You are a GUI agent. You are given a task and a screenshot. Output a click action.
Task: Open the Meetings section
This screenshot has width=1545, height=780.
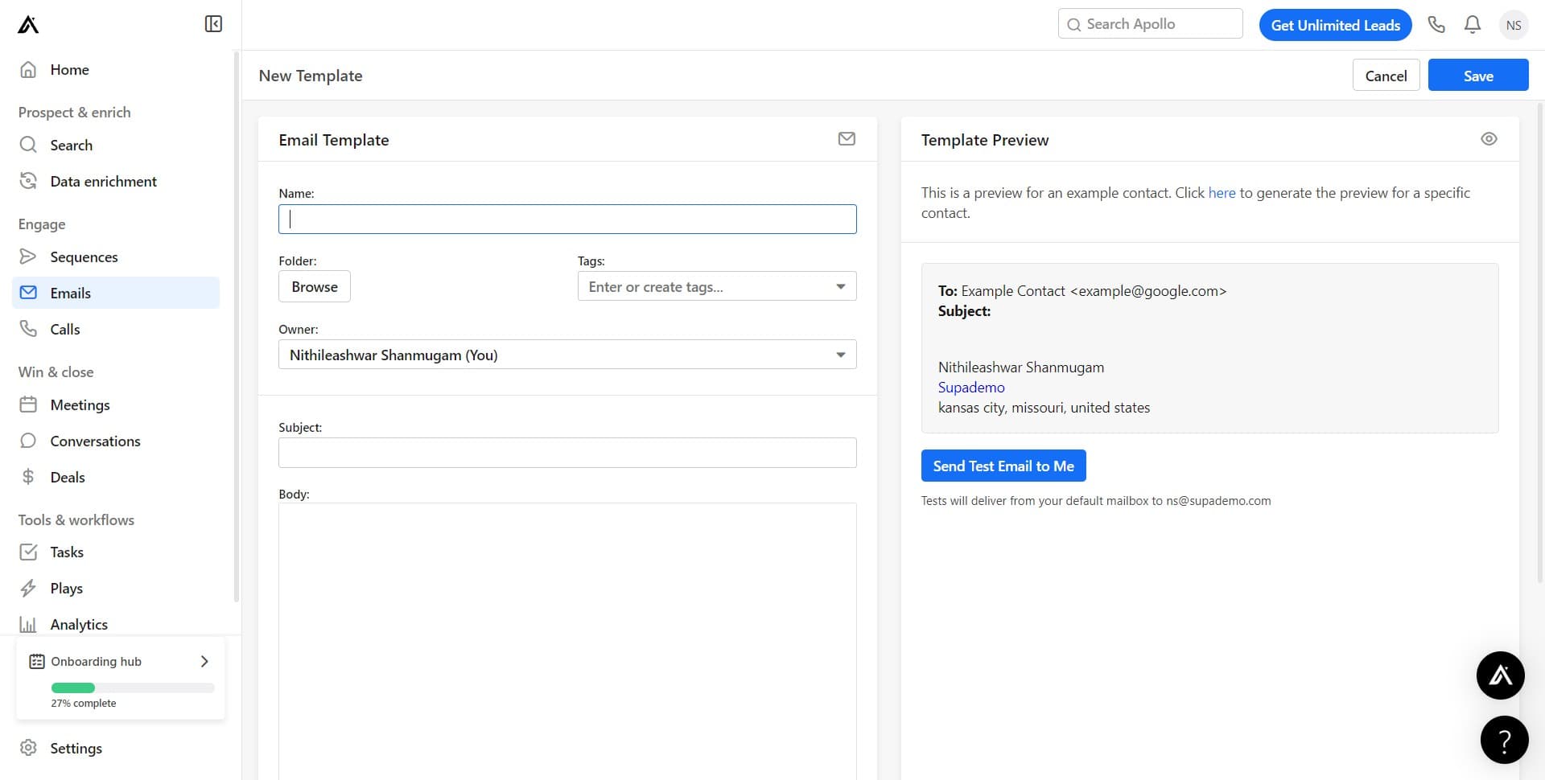point(80,404)
